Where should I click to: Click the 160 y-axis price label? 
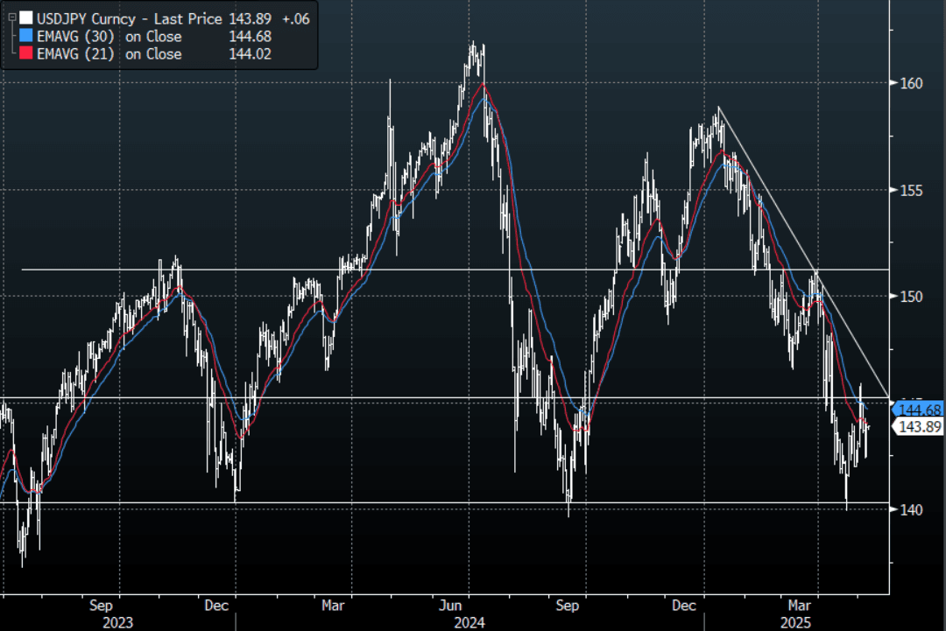(x=911, y=84)
